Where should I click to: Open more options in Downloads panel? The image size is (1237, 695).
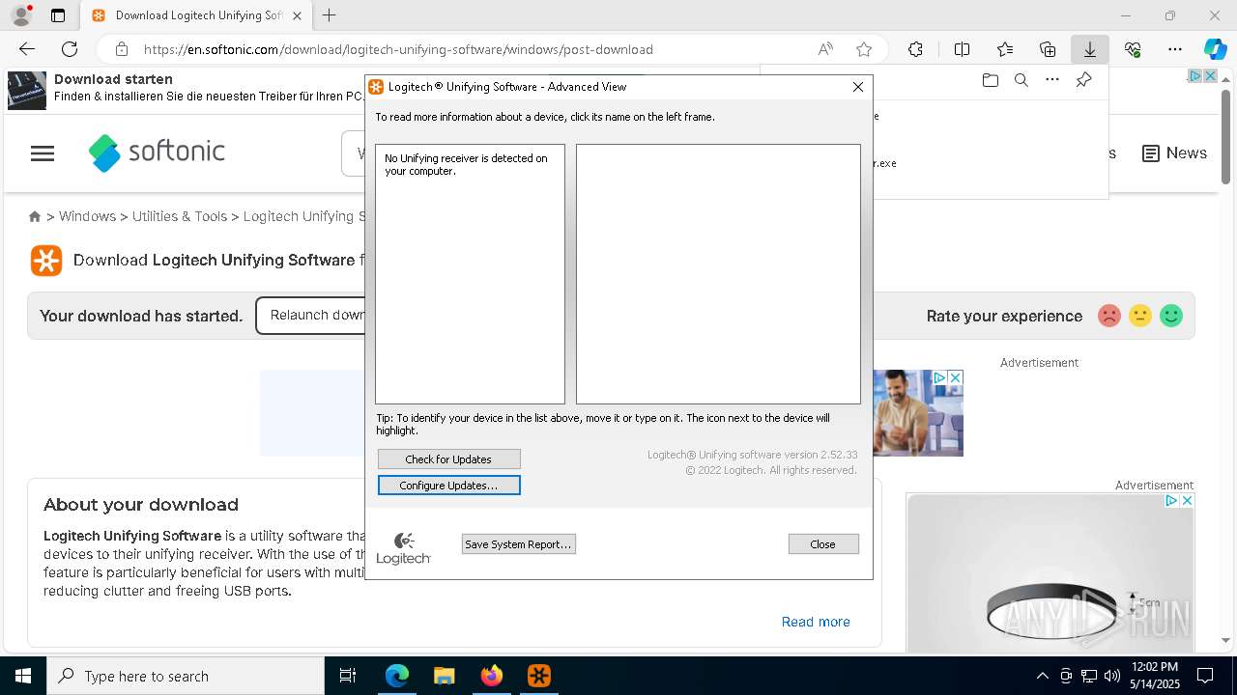(1052, 81)
